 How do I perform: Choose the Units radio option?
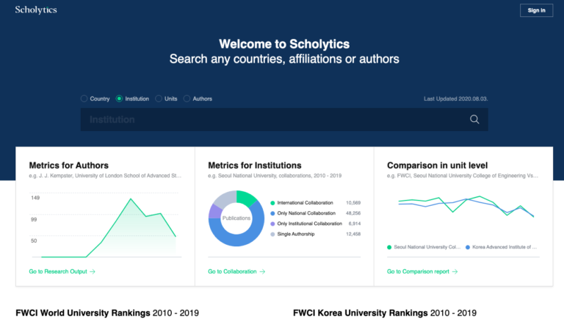pos(159,99)
